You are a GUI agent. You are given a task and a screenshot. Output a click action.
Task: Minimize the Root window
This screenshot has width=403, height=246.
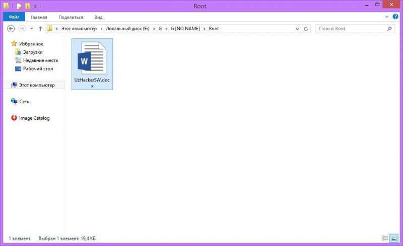point(367,5)
